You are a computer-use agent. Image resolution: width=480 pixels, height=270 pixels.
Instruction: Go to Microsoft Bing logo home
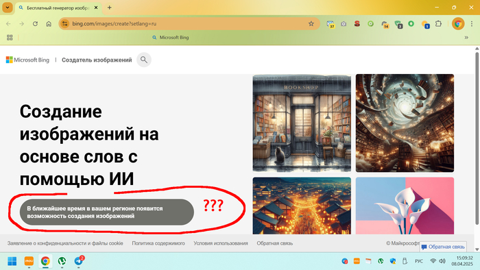coord(27,60)
